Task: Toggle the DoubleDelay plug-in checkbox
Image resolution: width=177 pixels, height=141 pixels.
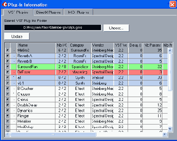Action: 8,105
